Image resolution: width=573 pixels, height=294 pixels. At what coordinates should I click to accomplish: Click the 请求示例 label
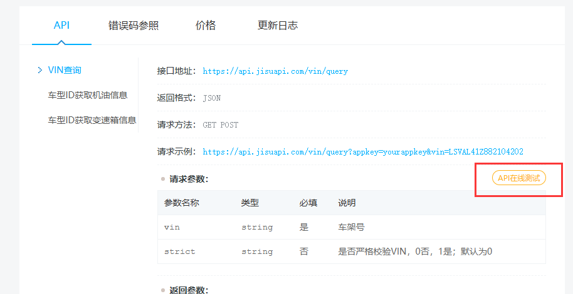(x=177, y=152)
